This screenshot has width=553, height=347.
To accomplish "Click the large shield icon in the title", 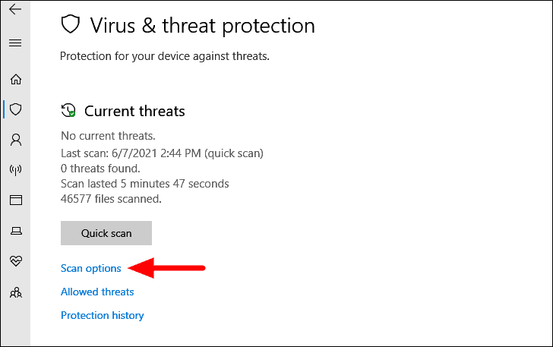I will click(x=71, y=26).
